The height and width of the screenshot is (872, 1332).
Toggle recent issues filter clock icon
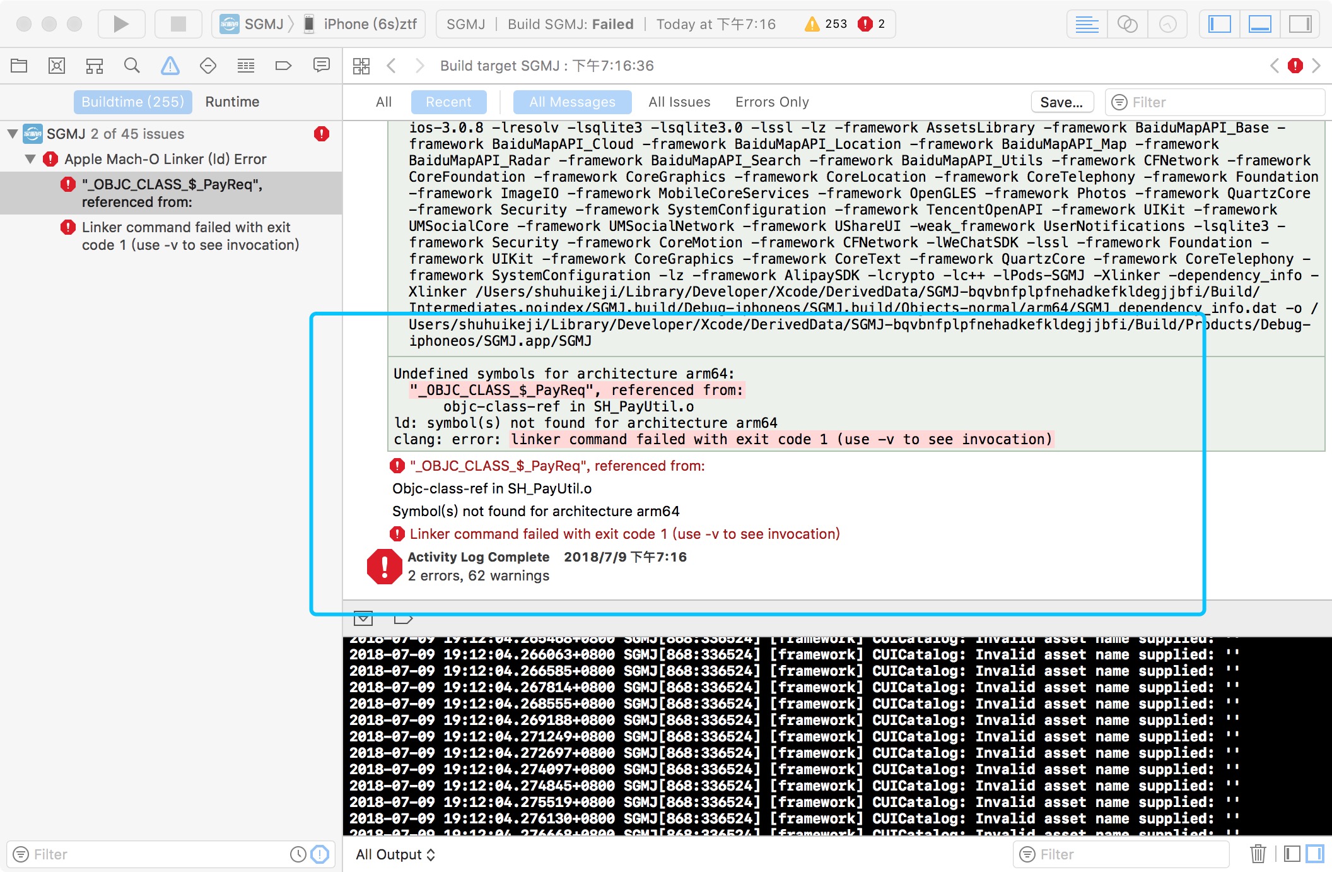click(298, 854)
